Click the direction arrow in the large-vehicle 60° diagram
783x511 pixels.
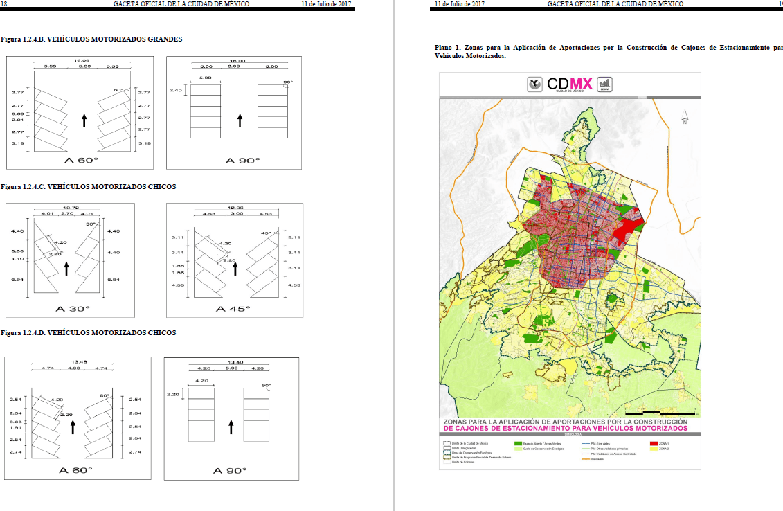(x=84, y=120)
